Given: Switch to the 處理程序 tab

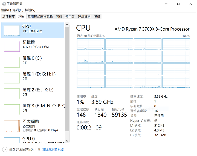Looking at the screenshot, I should tap(8, 16).
